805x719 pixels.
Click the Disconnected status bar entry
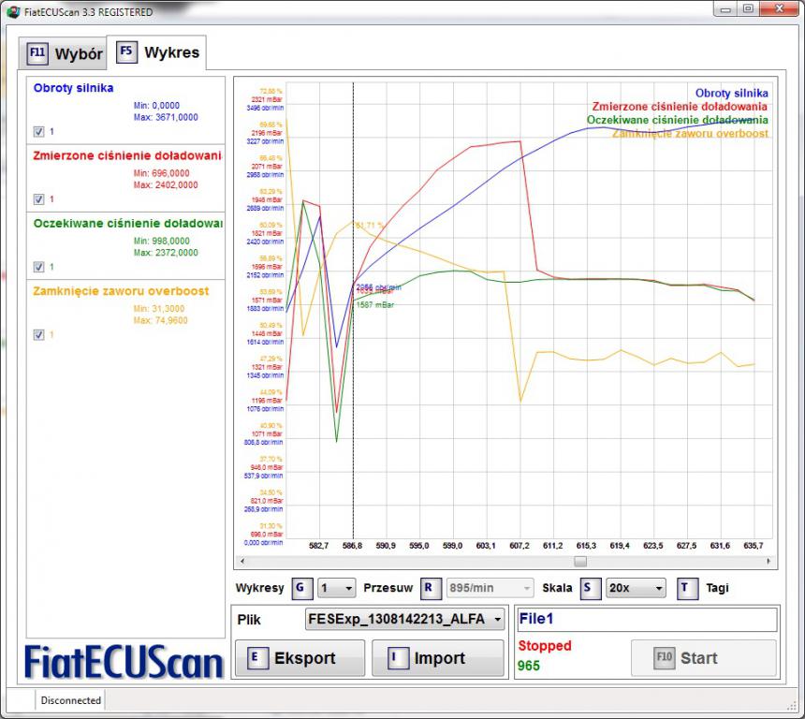(x=71, y=700)
